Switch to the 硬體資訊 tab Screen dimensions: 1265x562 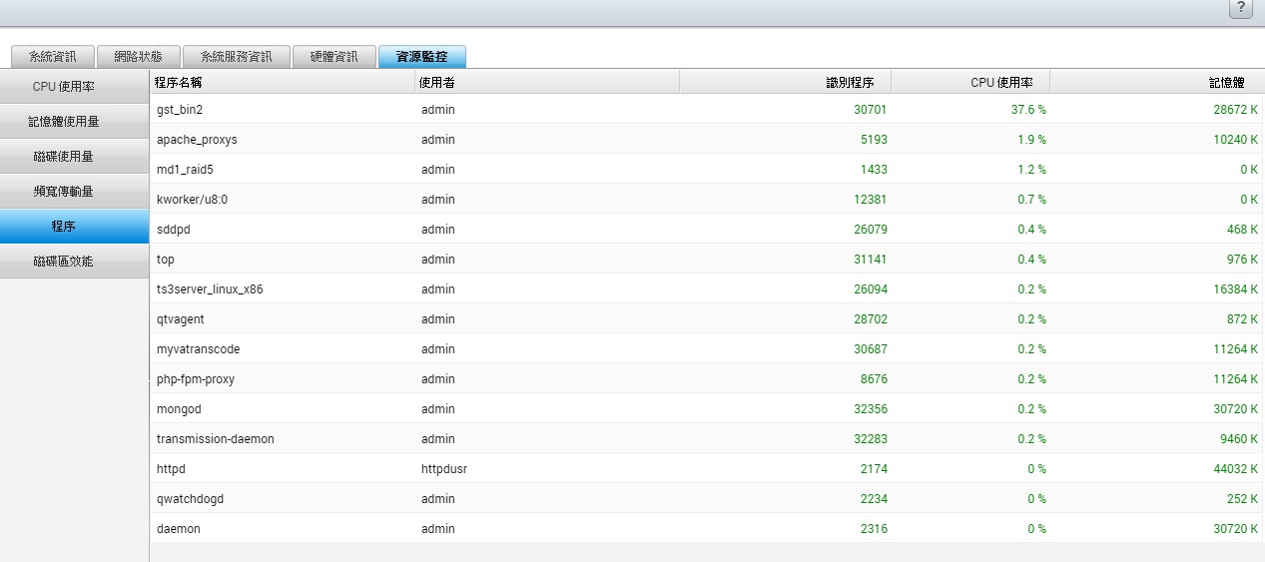[334, 57]
